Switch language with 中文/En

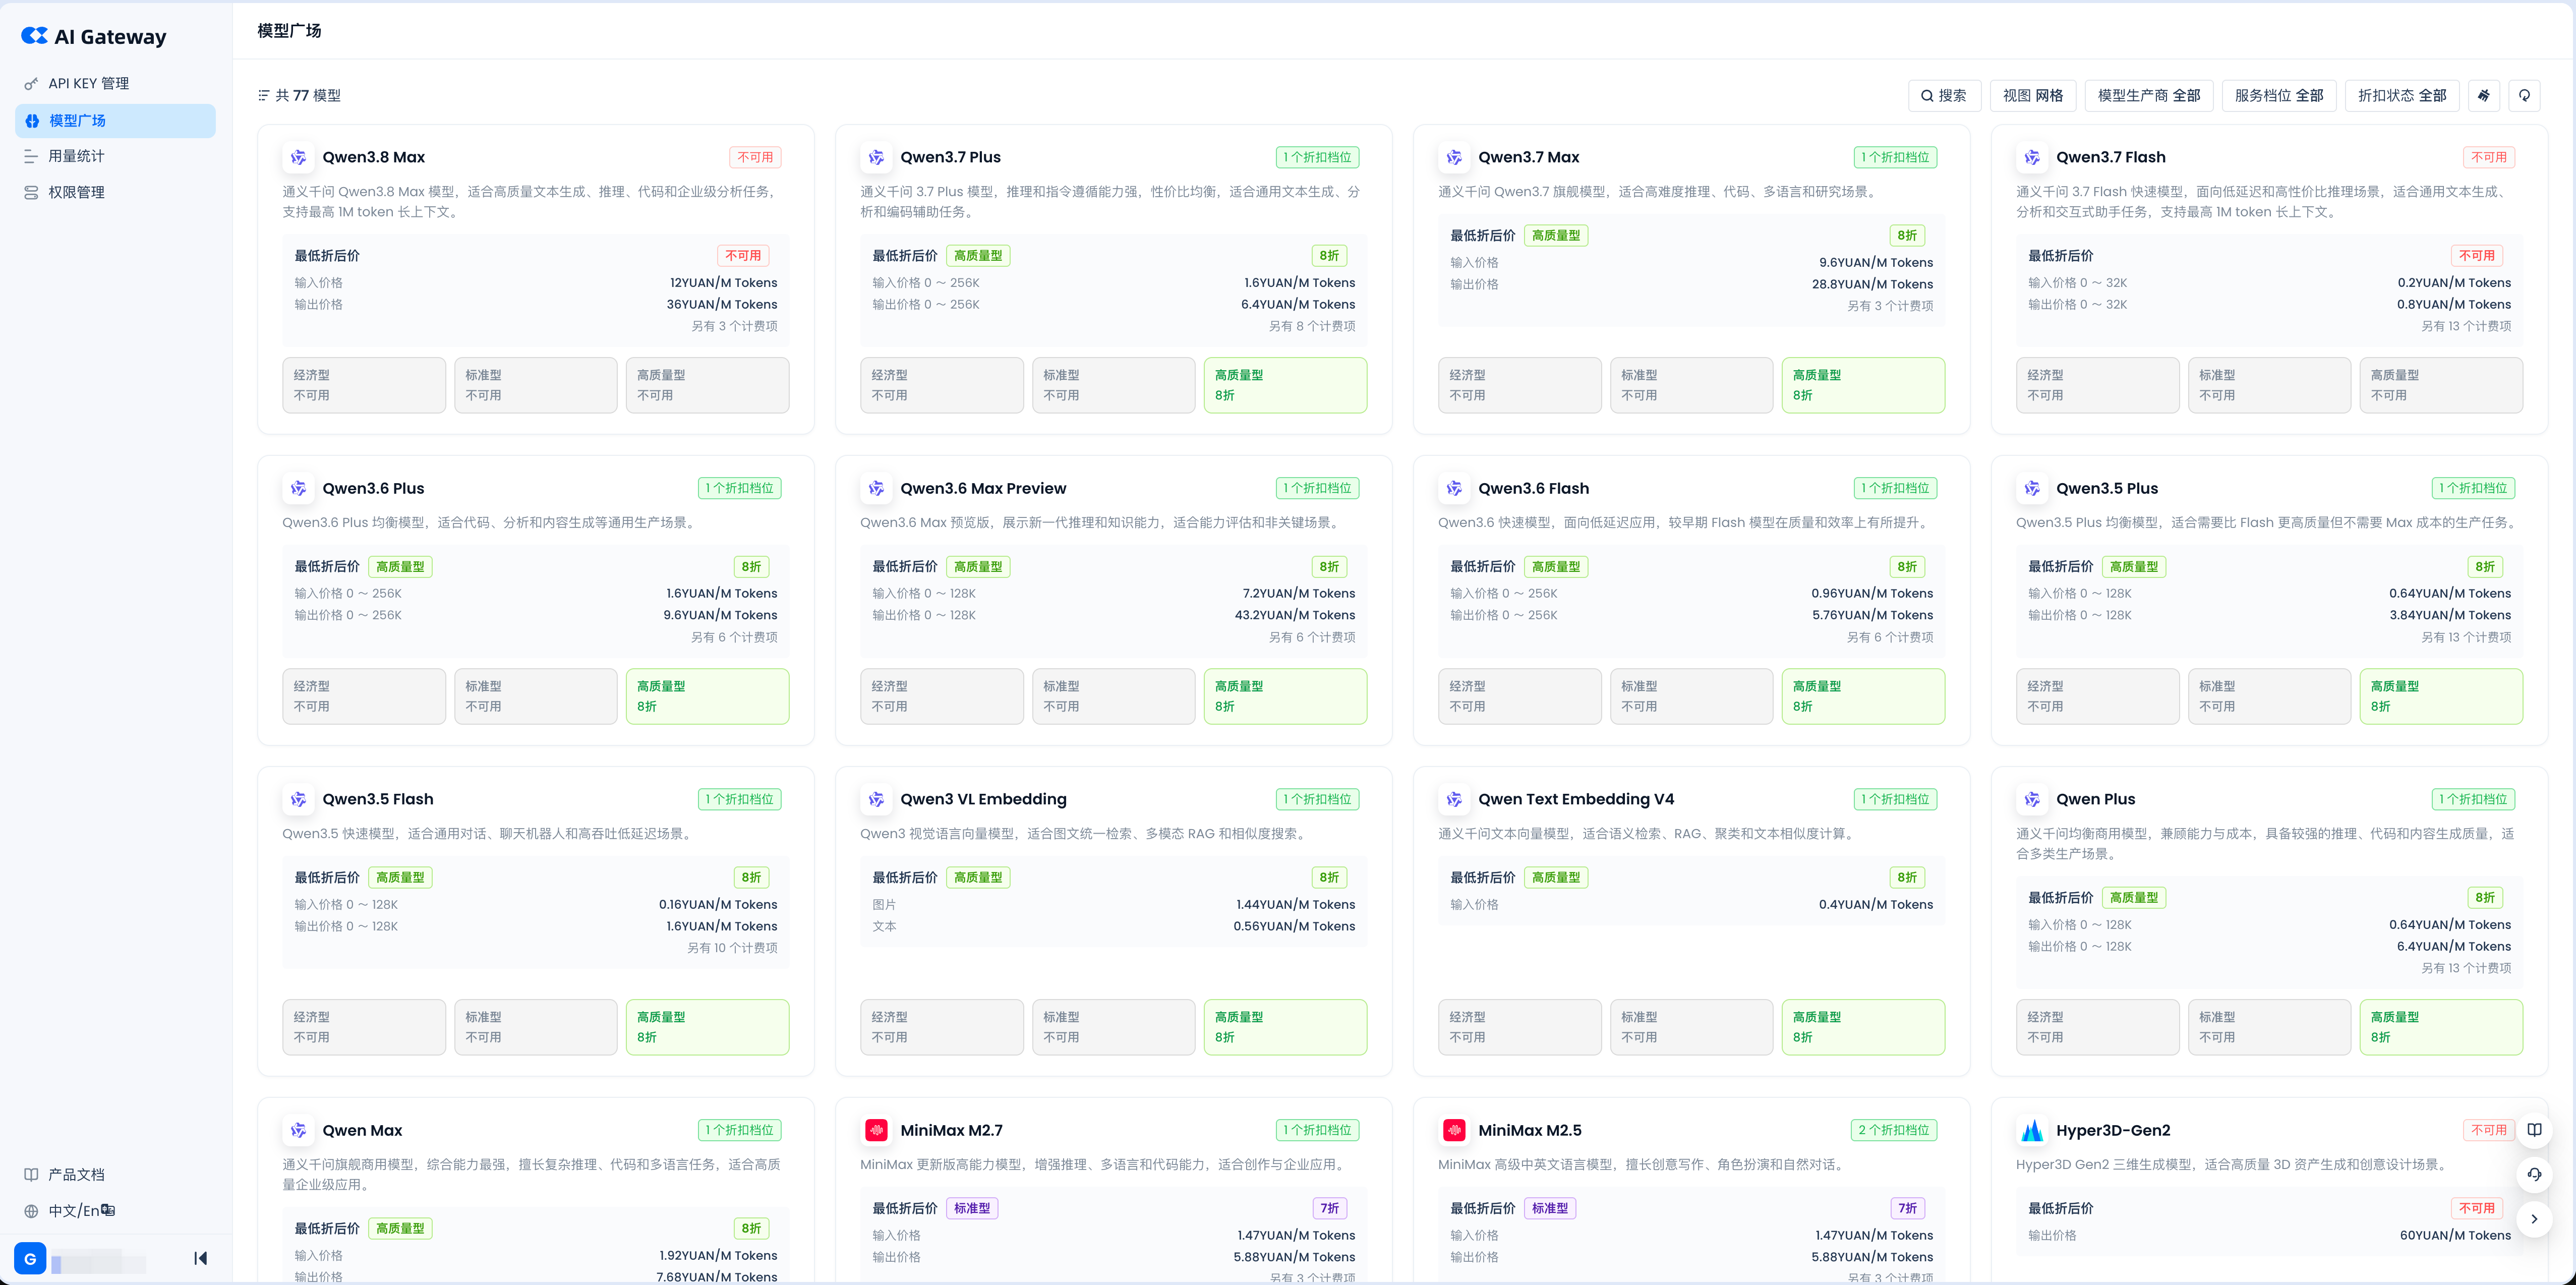[x=70, y=1210]
